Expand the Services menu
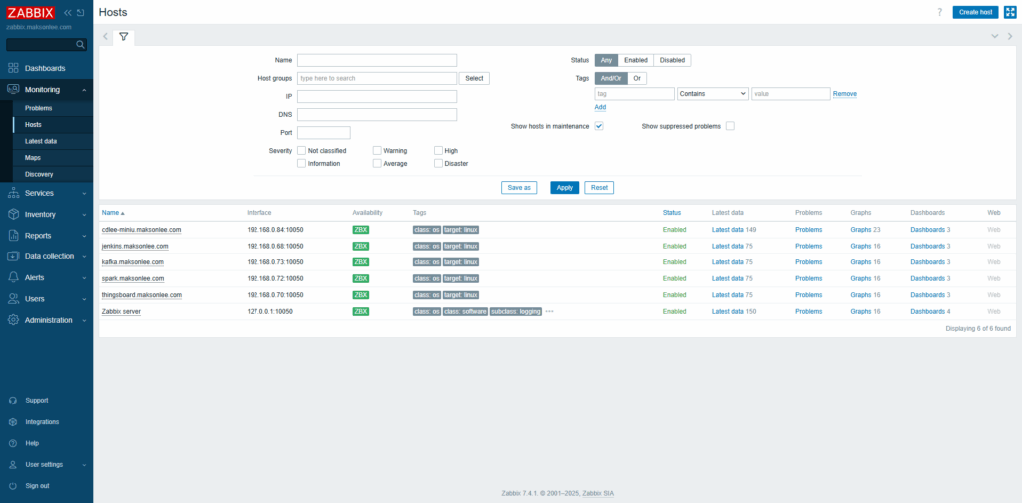The height and width of the screenshot is (503, 1022). pos(84,193)
